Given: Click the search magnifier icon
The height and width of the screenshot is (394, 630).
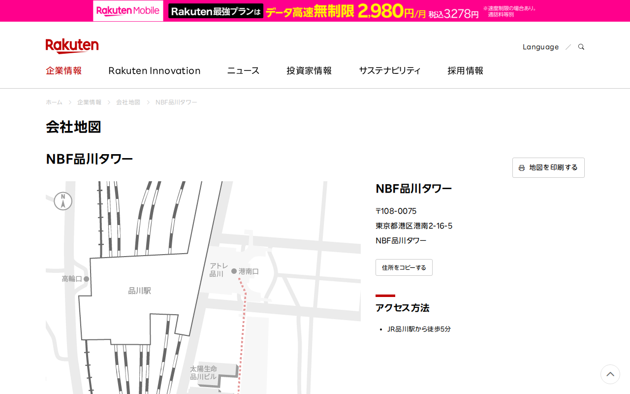Looking at the screenshot, I should pos(581,47).
